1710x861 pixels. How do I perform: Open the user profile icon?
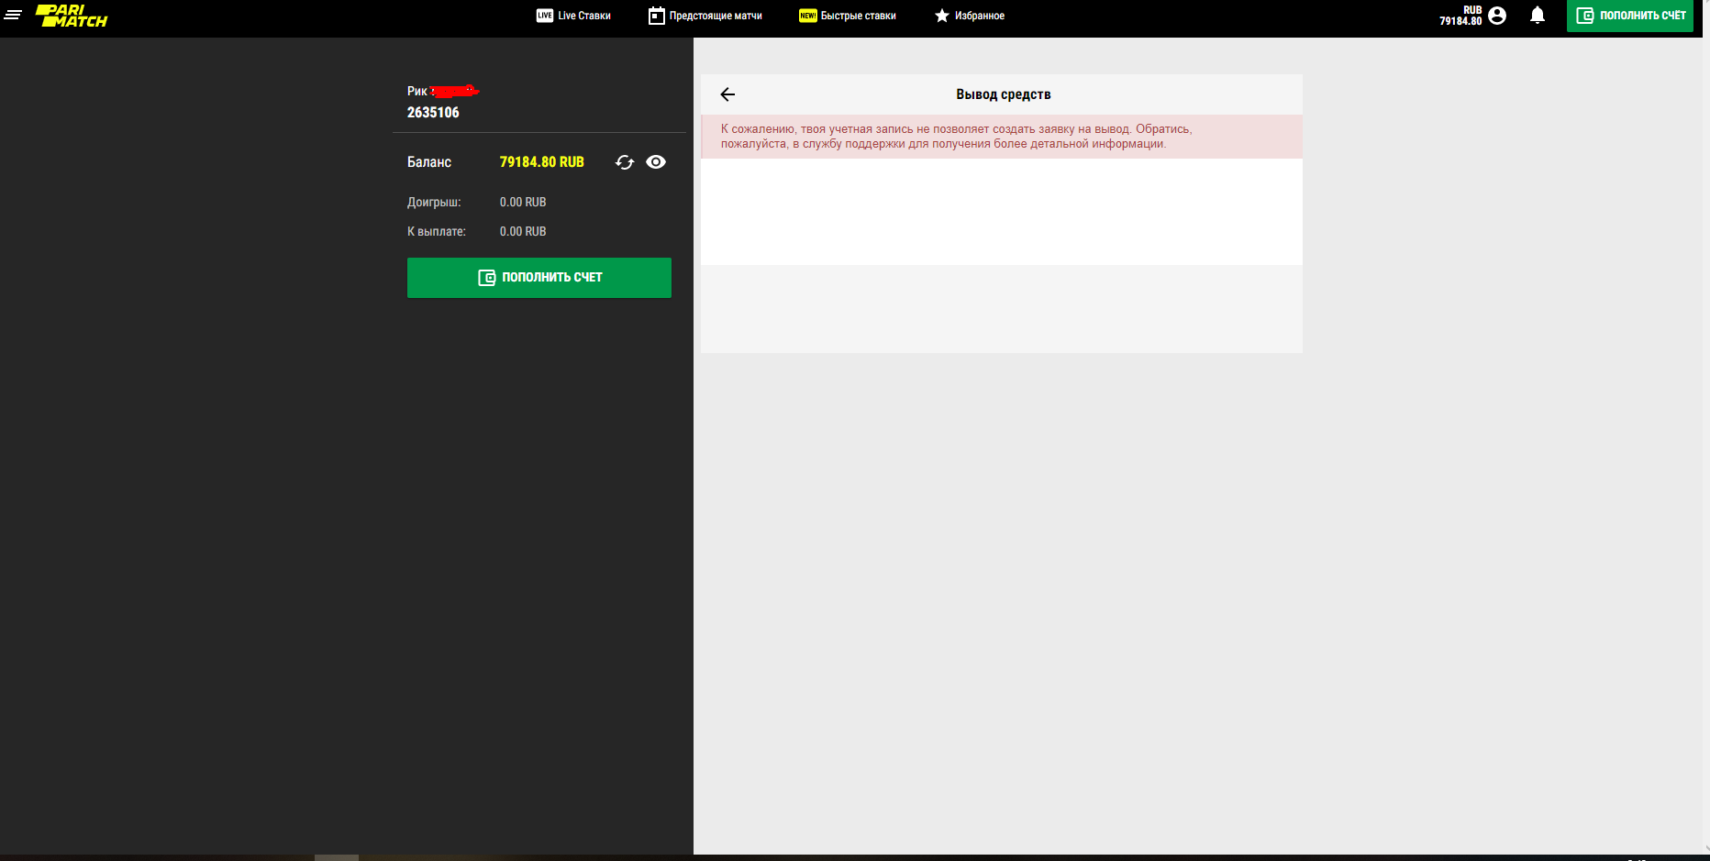point(1497,16)
